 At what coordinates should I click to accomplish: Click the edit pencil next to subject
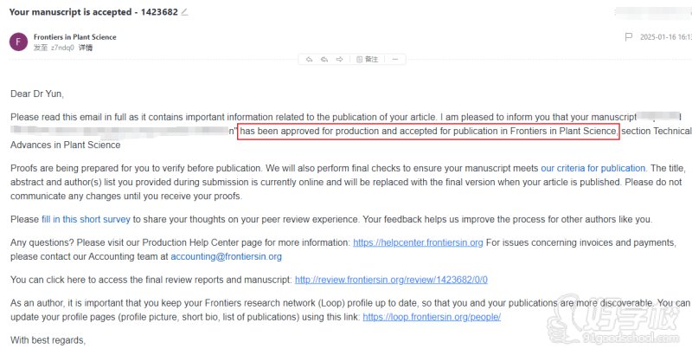[x=184, y=12]
